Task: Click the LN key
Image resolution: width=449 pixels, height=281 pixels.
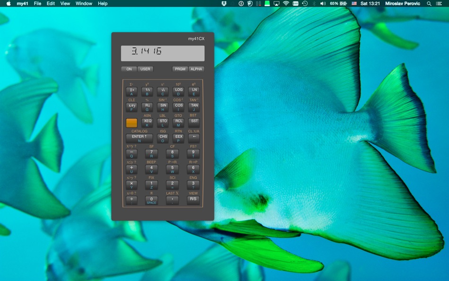Action: (x=194, y=92)
